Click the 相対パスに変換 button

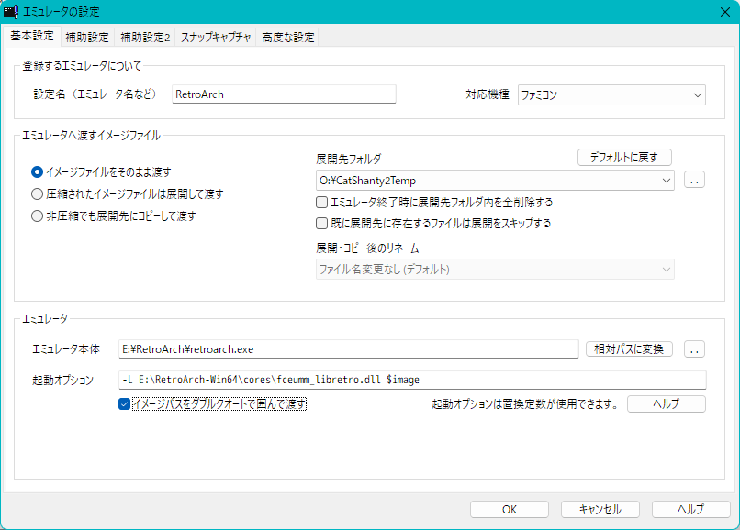point(629,349)
